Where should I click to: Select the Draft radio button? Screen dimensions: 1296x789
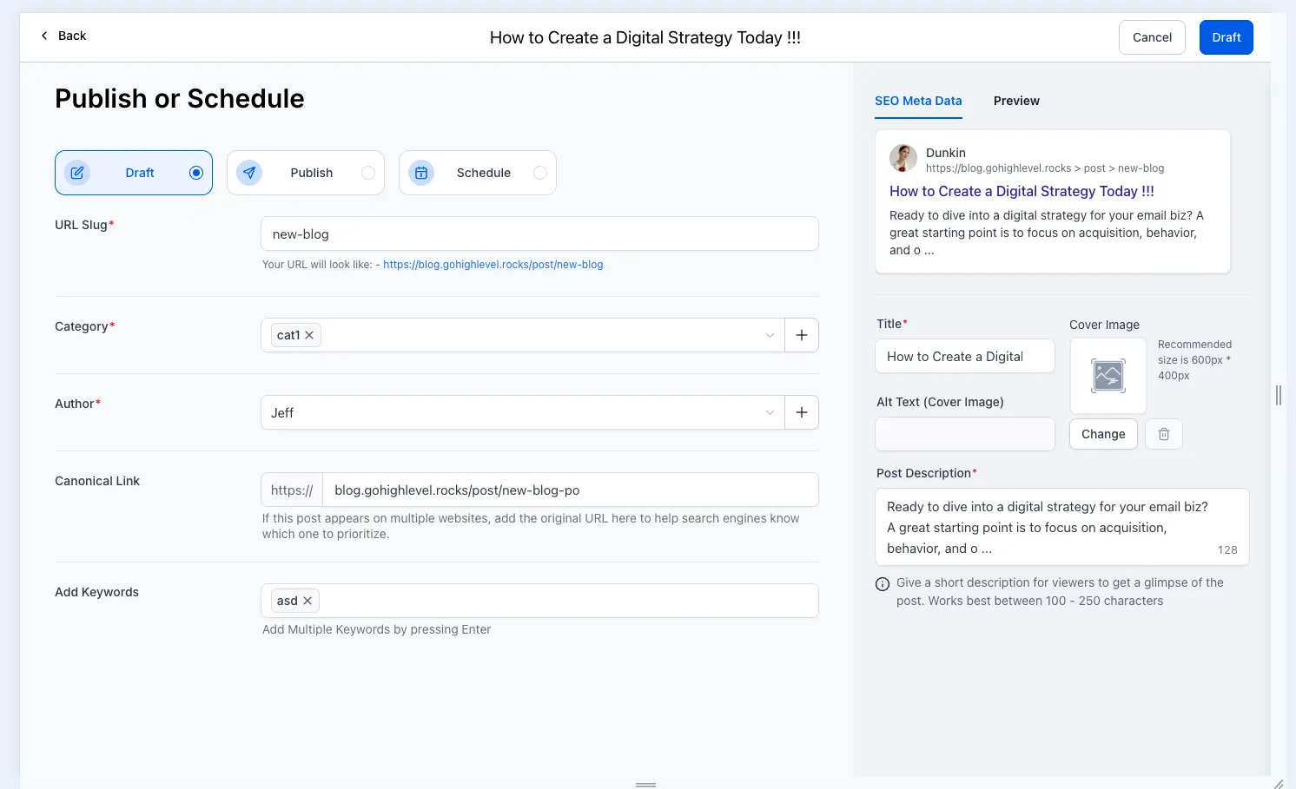click(196, 173)
